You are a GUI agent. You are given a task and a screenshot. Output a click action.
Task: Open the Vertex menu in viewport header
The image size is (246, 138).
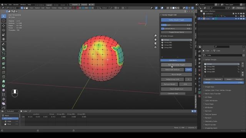54,8
